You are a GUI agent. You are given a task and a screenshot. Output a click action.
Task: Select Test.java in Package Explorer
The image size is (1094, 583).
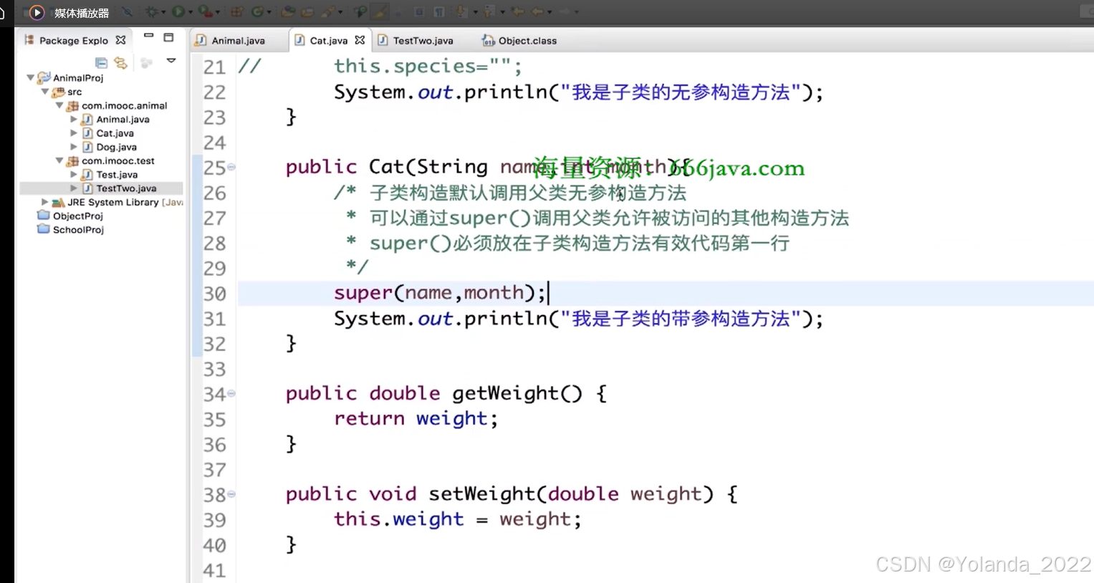117,174
